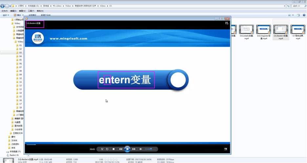Image resolution: width=307 pixels, height=163 pixels.
Task: Click the 本地磁盘 (F:) drive icon
Action: (8, 152)
